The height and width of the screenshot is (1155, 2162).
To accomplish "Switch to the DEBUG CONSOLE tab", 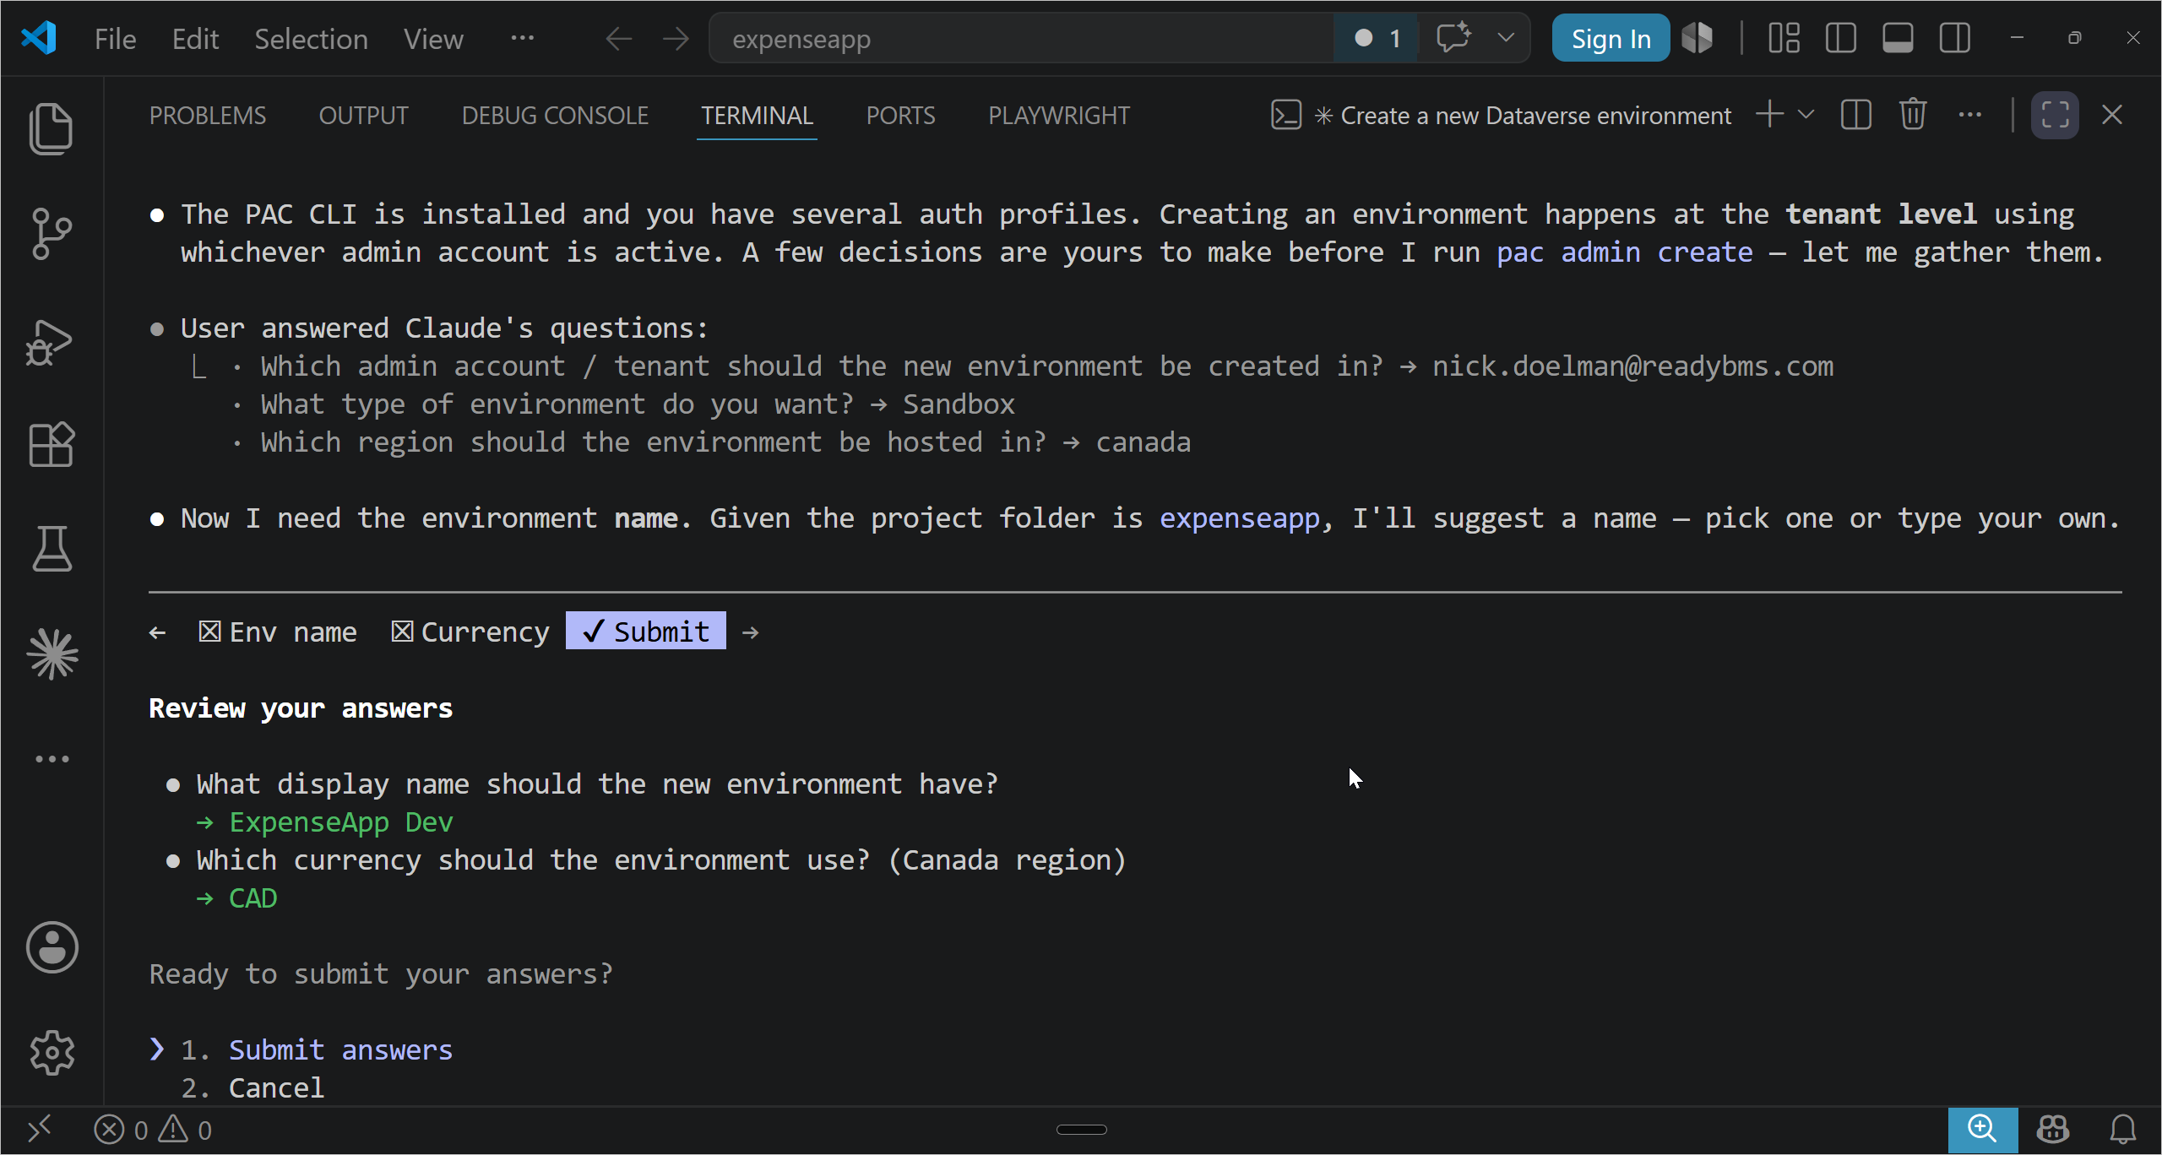I will coord(555,116).
